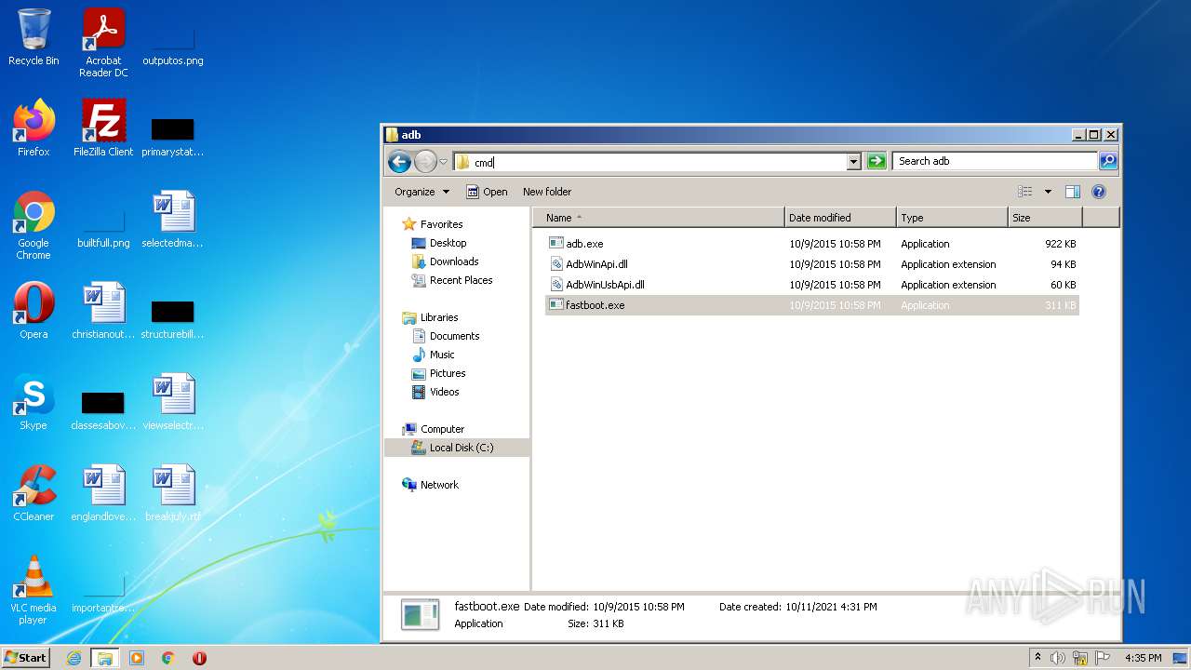Click New folder button
Screen dimensions: 1191x670
click(547, 192)
